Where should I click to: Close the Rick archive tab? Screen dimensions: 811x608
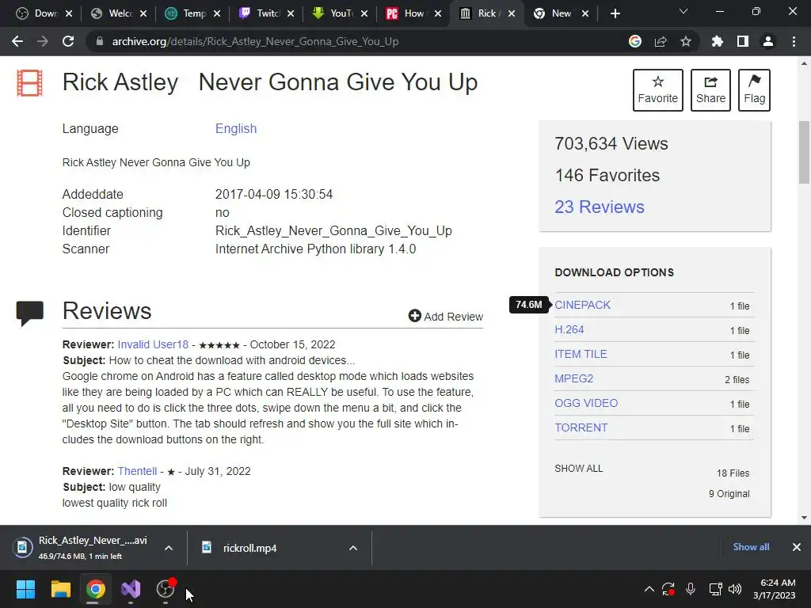[512, 13]
